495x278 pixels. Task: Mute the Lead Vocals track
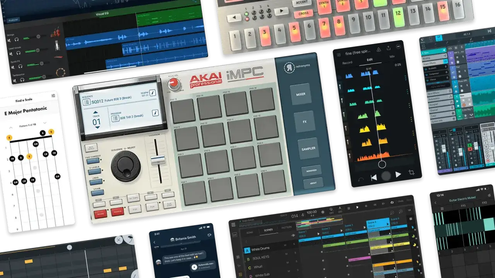click(11, 53)
